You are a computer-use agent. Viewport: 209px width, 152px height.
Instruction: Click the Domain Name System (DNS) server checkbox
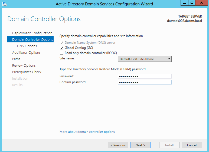(61, 43)
